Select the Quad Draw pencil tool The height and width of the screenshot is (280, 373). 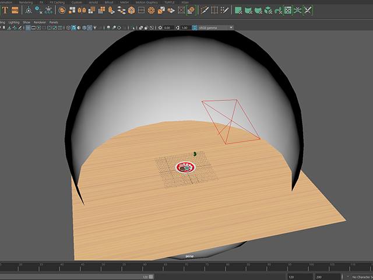224,10
